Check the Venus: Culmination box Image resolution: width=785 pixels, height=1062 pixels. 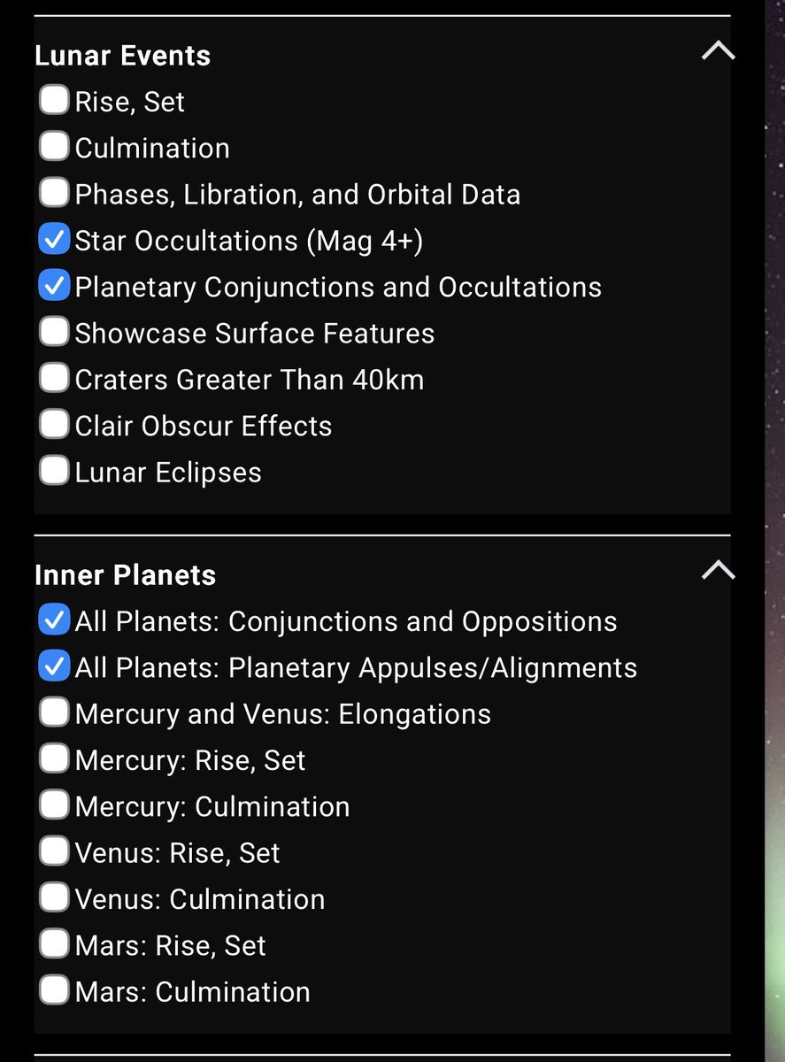coord(54,897)
